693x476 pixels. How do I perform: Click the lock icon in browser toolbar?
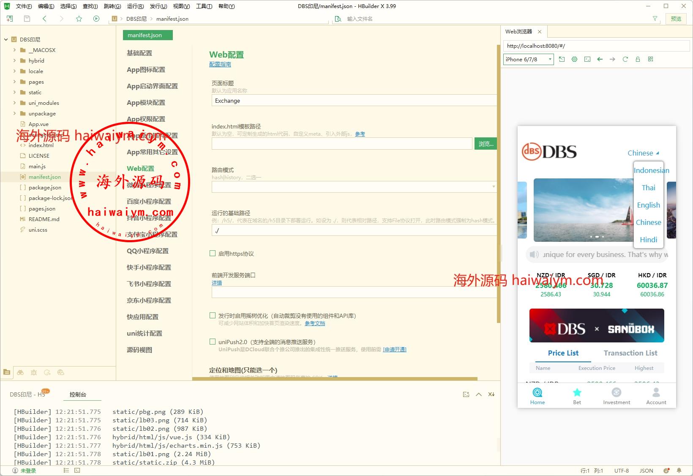pyautogui.click(x=638, y=59)
